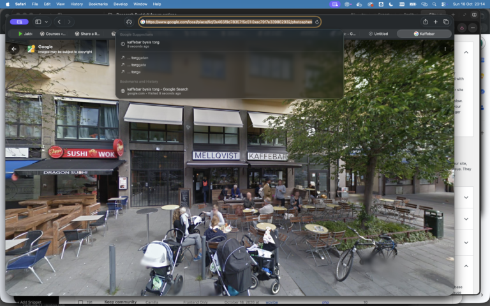This screenshot has height=306, width=490.
Task: Select the '... torggata' search suggestion
Action: 230,65
